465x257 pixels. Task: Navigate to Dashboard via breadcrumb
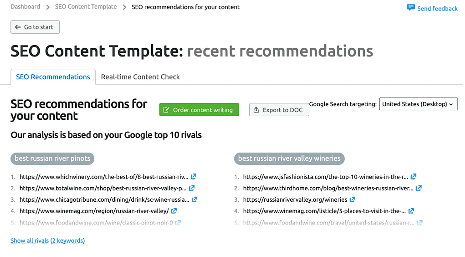tap(25, 7)
